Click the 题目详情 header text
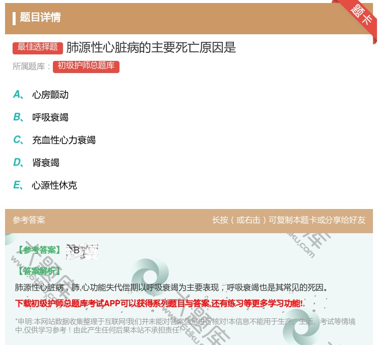Image resolution: width=378 pixels, height=345 pixels. [40, 17]
